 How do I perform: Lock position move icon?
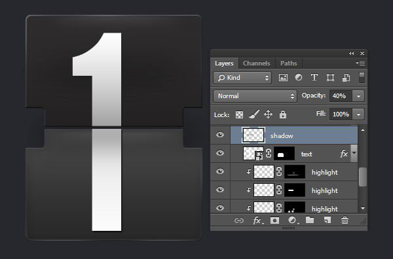tap(268, 114)
